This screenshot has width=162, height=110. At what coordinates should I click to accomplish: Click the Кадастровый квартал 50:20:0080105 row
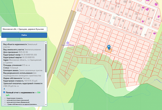tap(19, 57)
